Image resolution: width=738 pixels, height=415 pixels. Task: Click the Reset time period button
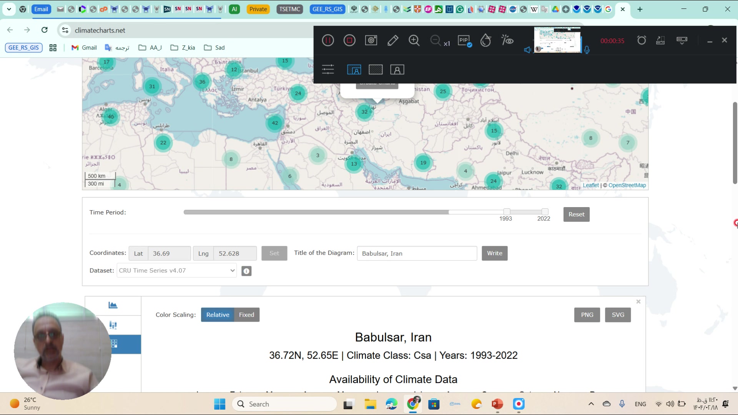coord(576,214)
